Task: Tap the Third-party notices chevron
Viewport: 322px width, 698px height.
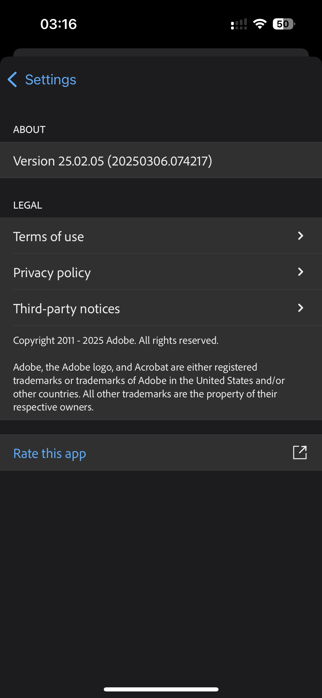Action: [300, 308]
